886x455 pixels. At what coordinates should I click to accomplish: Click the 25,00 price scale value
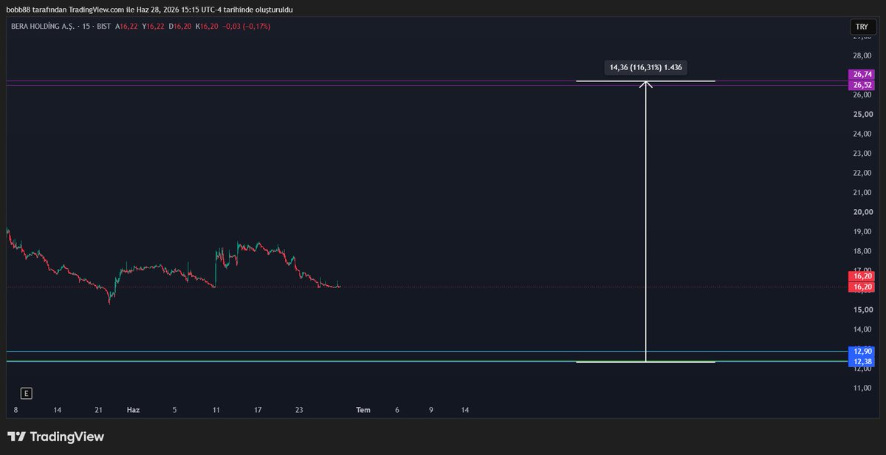pos(863,114)
